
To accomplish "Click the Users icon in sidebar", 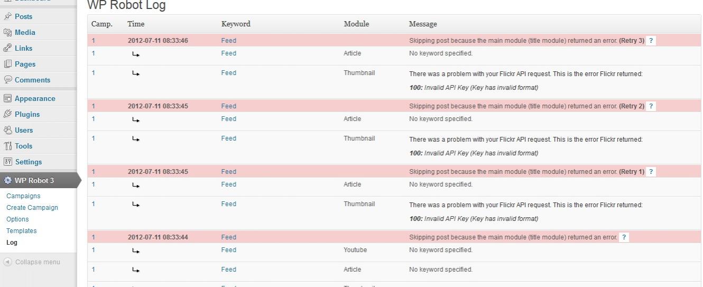I will tap(7, 130).
